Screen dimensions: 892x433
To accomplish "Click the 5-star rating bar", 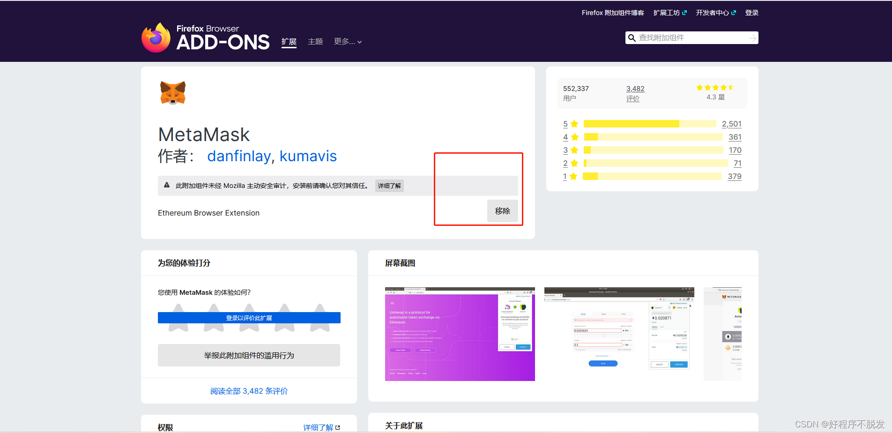I will (650, 124).
